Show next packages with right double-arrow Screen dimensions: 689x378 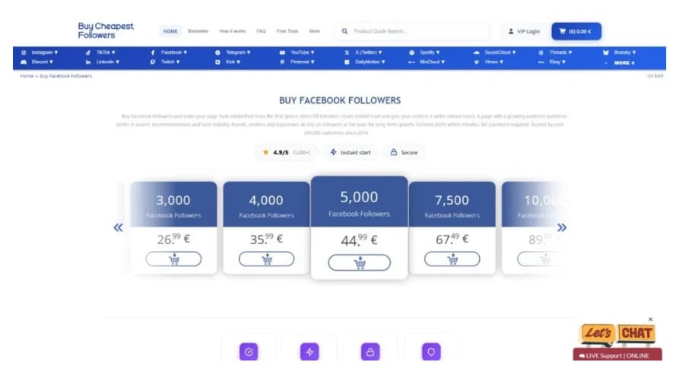pos(561,227)
